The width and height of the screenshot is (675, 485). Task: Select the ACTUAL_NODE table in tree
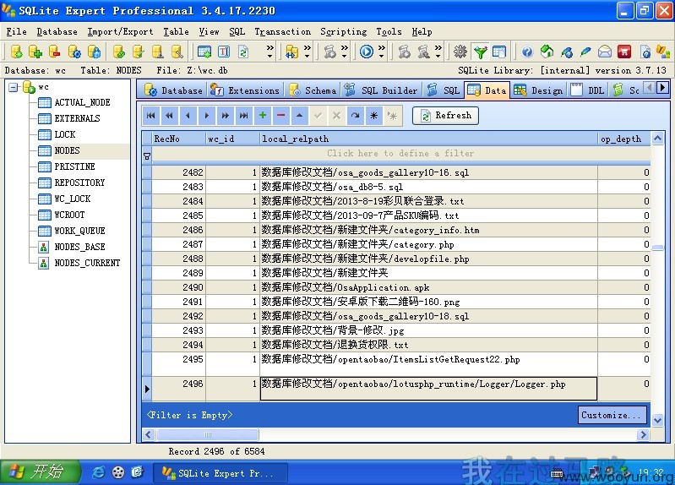click(x=82, y=102)
